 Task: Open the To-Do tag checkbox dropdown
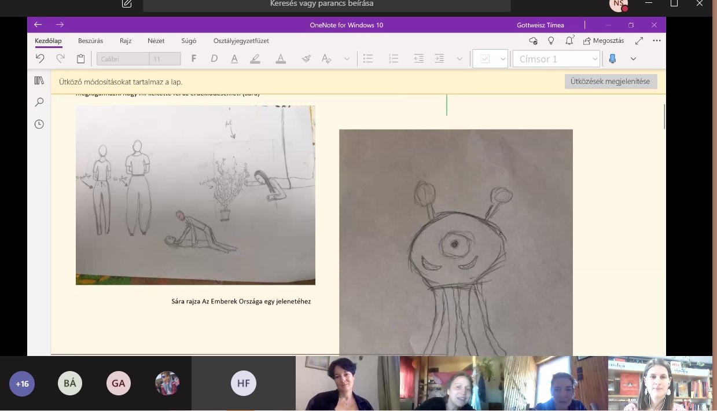click(503, 59)
